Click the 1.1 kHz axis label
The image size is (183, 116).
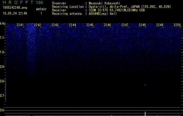[3, 38]
